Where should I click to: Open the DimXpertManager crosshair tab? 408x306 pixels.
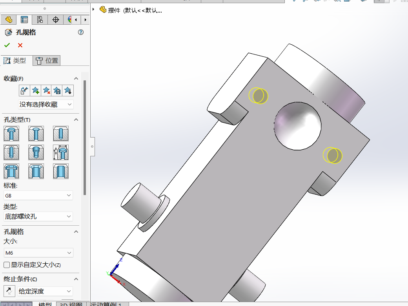pyautogui.click(x=55, y=20)
